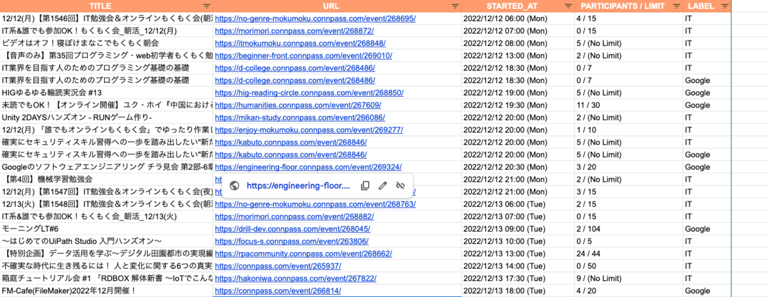This screenshot has width=768, height=297.
Task: Open the beginner-front event/269010 link
Action: 304,56
